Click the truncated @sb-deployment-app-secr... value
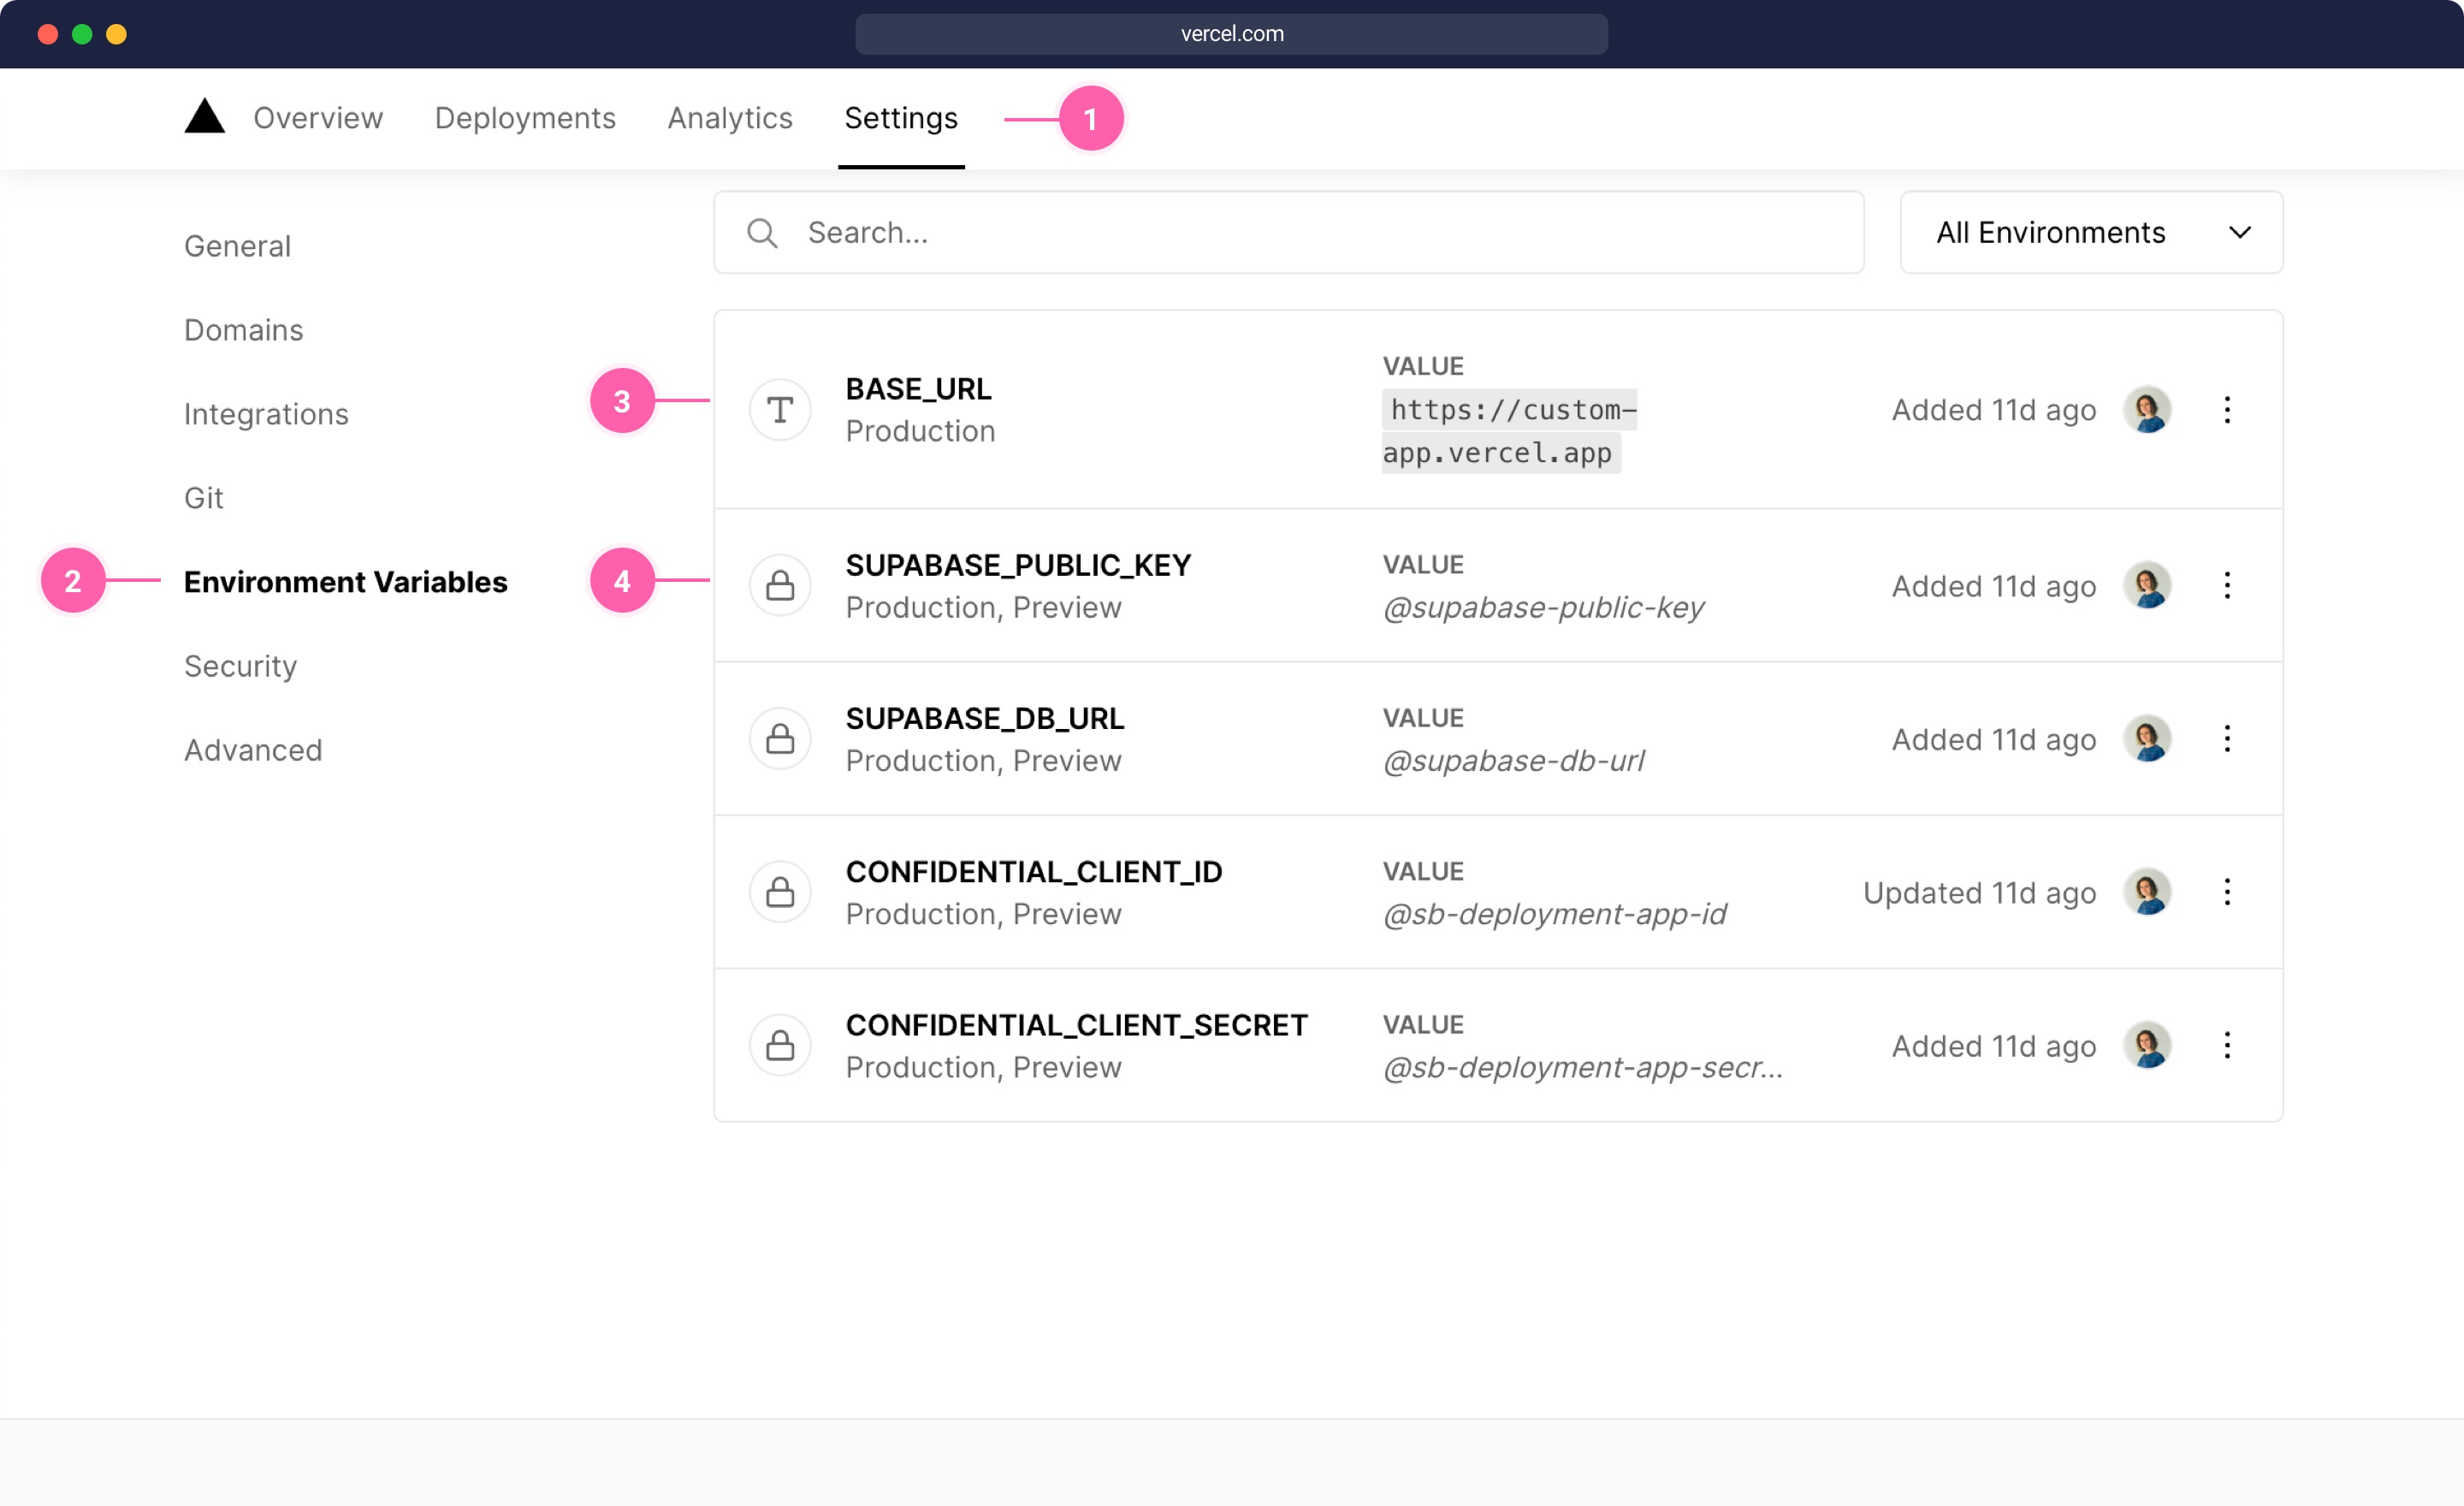2464x1506 pixels. [x=1582, y=1068]
